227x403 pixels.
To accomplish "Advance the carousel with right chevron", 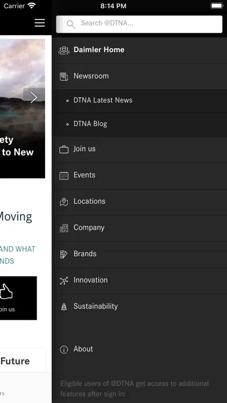I will click(x=34, y=97).
